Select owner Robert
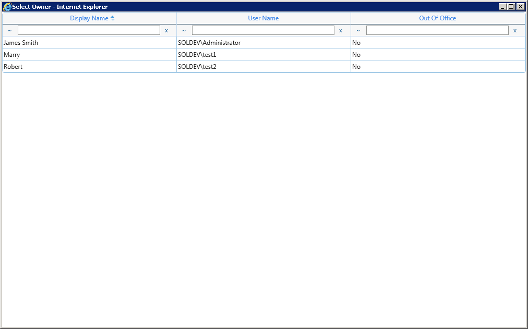528x329 pixels. click(90, 67)
